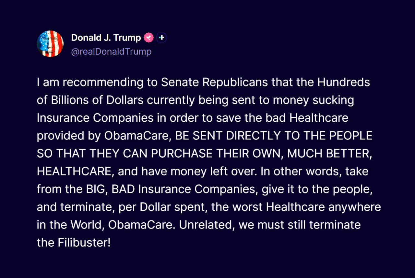Click the capitalized word "HEALTHCARE"

tap(75, 171)
